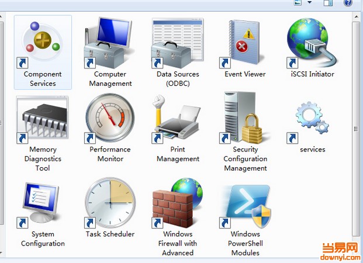Viewport: 363px width, 263px height.
Task: Open Help with the question mark icon
Action: 348,2
